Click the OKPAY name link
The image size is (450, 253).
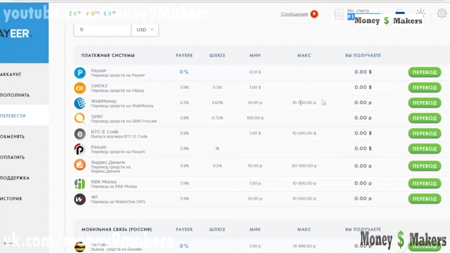[x=100, y=86]
